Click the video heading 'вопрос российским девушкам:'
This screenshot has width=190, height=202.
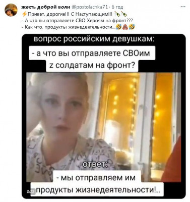(93, 39)
